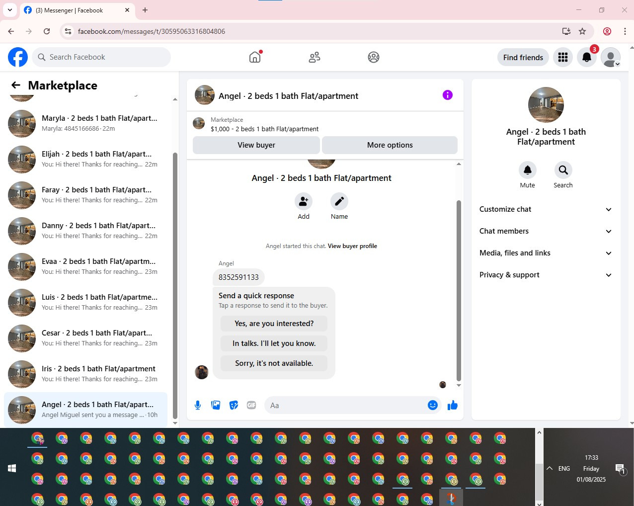Screen dimensions: 634x506
Task: Open the Chrome three-dot menu
Action: (625, 31)
